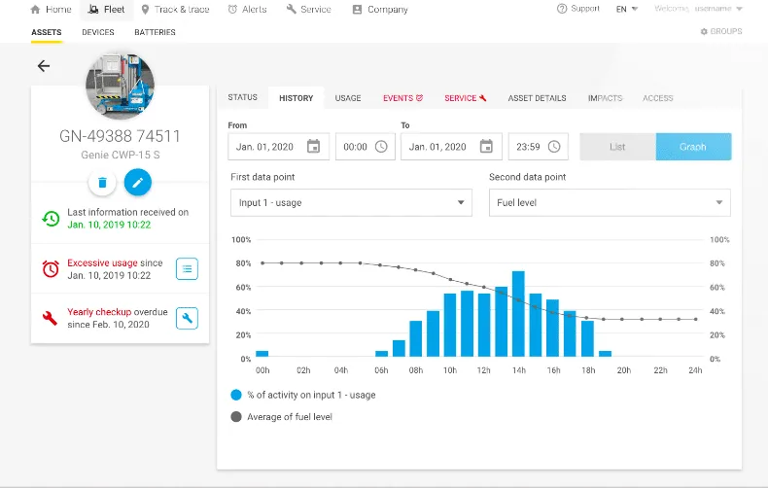Open the To time clock picker

pyautogui.click(x=554, y=147)
